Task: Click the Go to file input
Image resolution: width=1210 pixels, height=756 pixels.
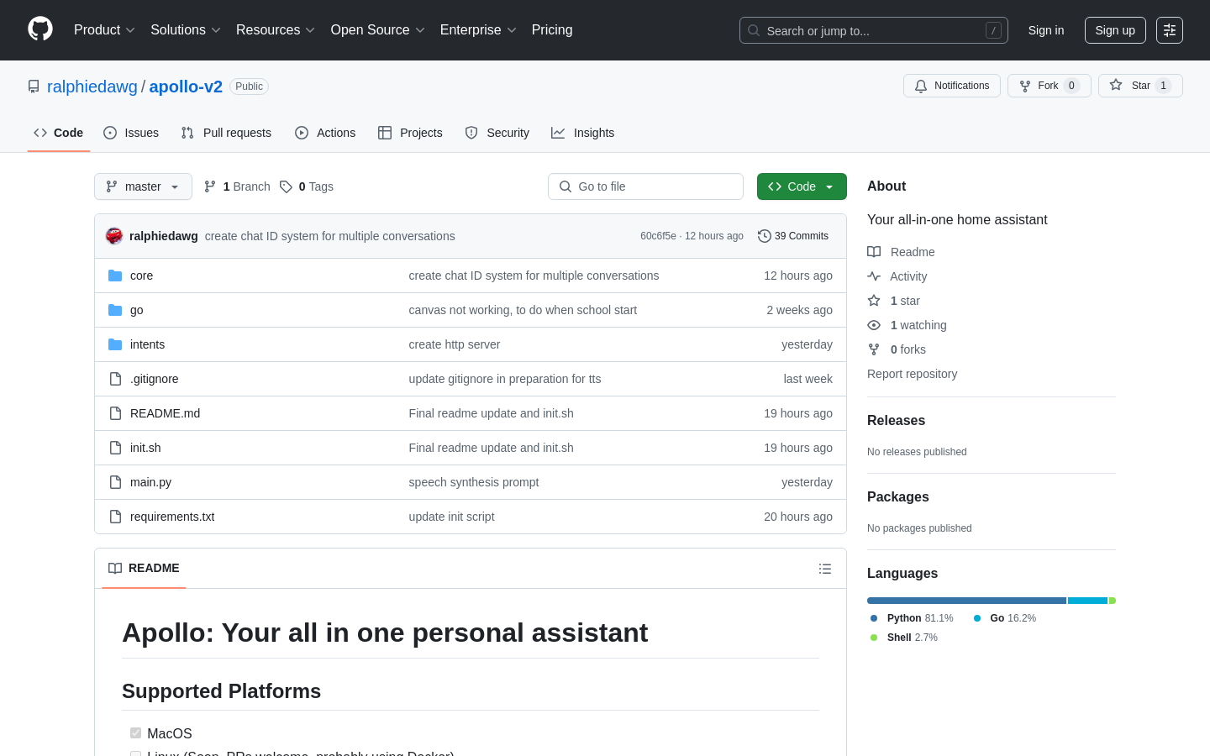Action: [645, 186]
